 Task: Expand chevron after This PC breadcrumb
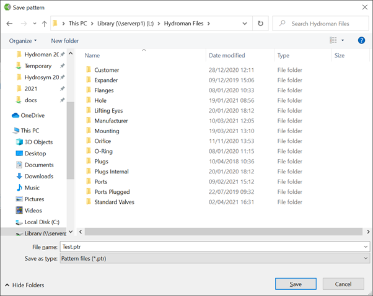tap(92, 24)
